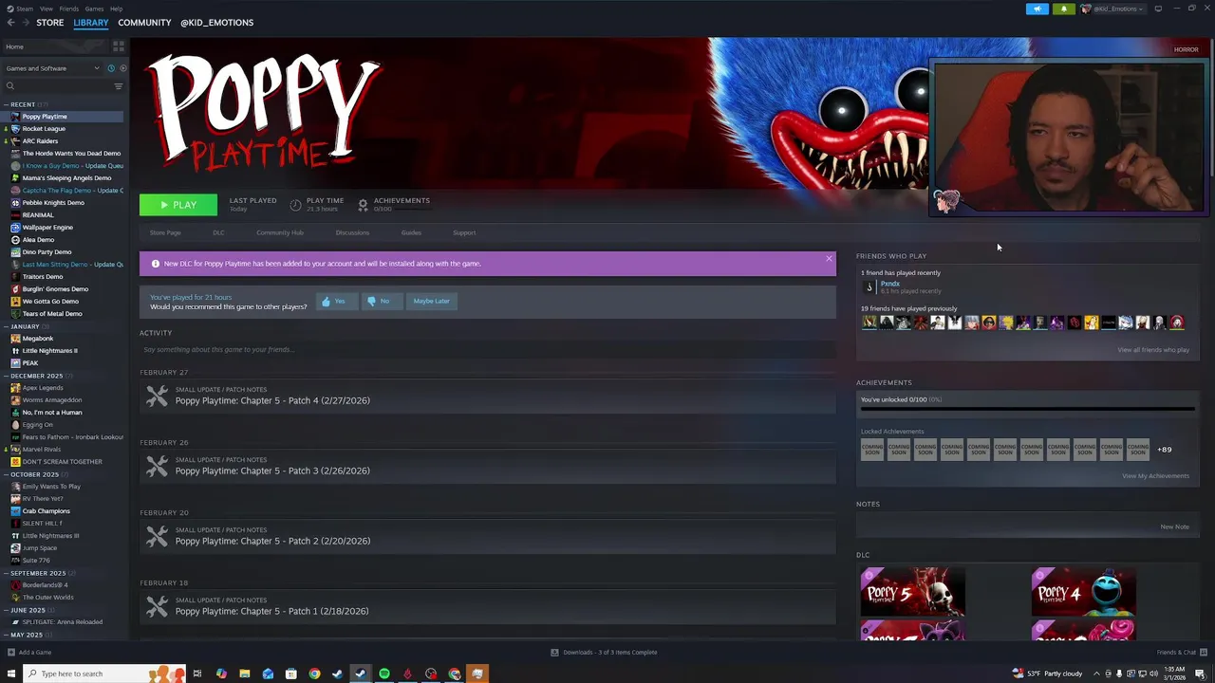
Task: Open the Discussions link
Action: coord(352,232)
